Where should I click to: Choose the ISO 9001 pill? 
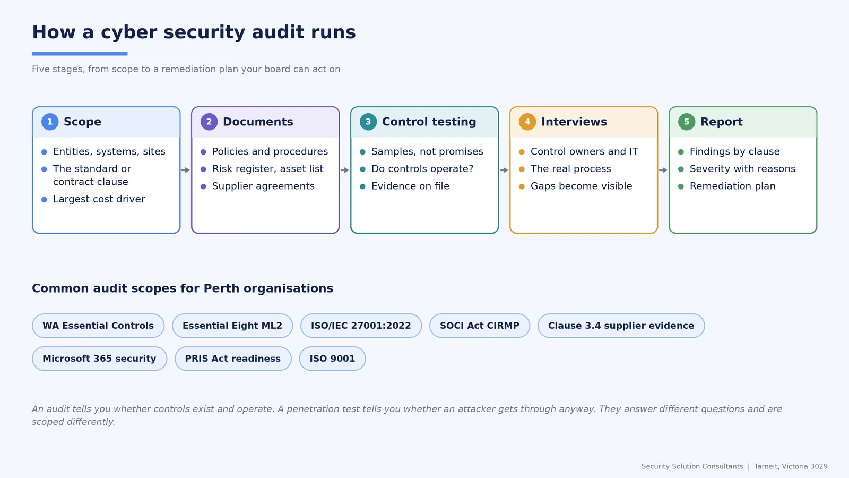coord(333,358)
